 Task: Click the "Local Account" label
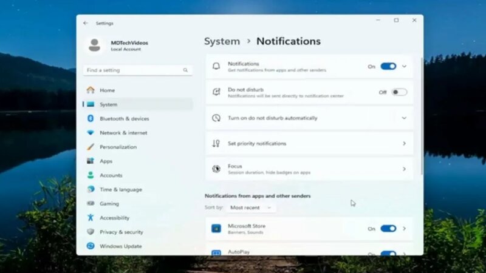click(x=126, y=49)
